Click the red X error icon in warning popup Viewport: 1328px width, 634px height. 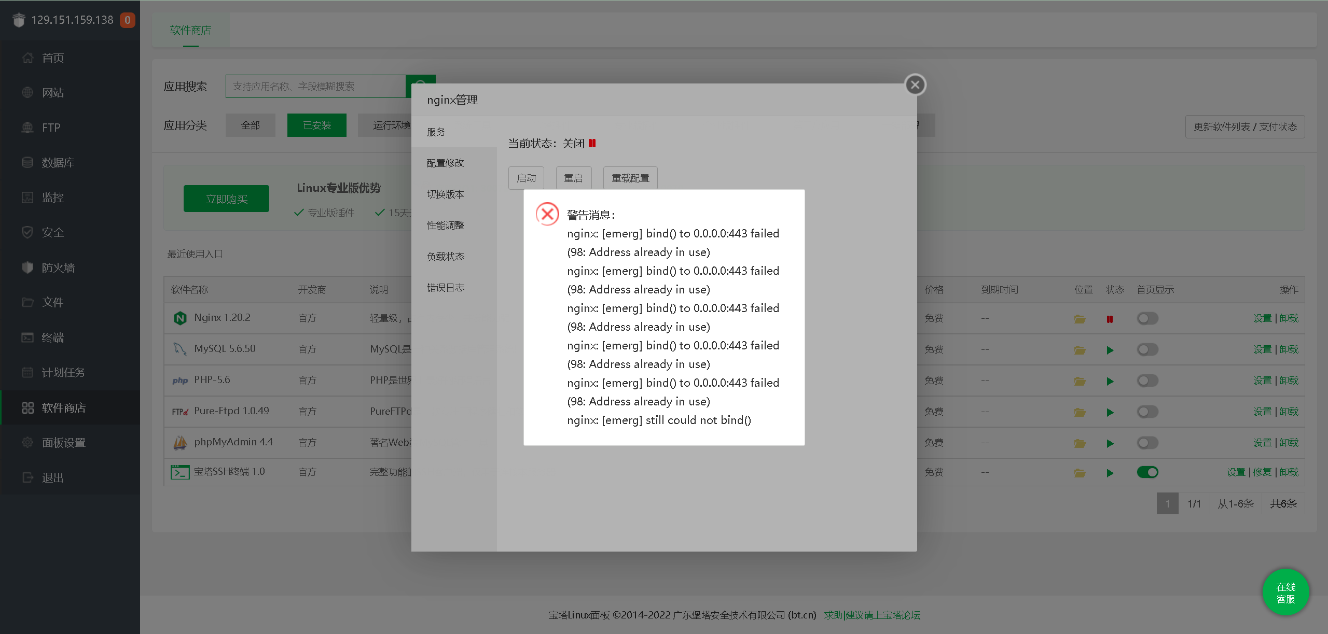[547, 214]
